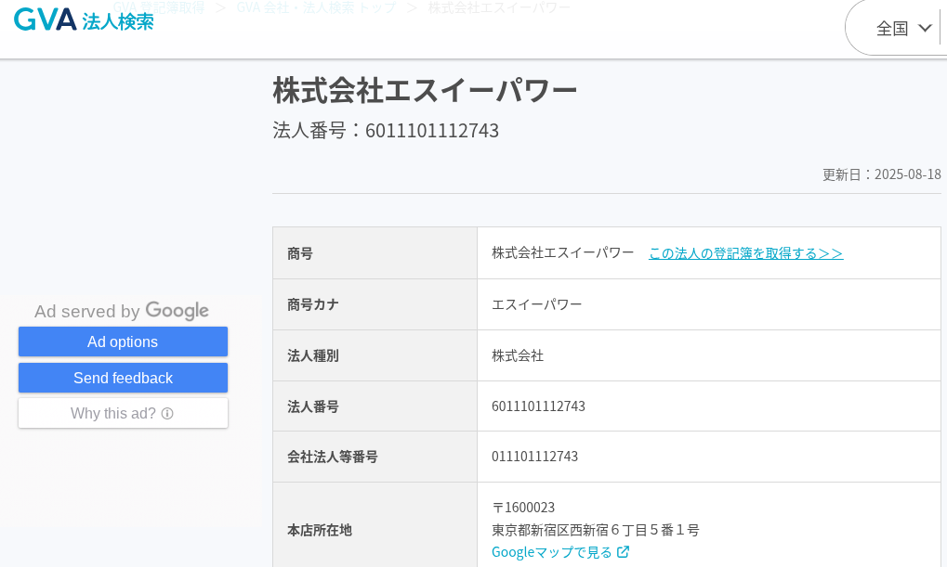Click the エスイーパワー kana value
The image size is (947, 567).
[x=536, y=304]
